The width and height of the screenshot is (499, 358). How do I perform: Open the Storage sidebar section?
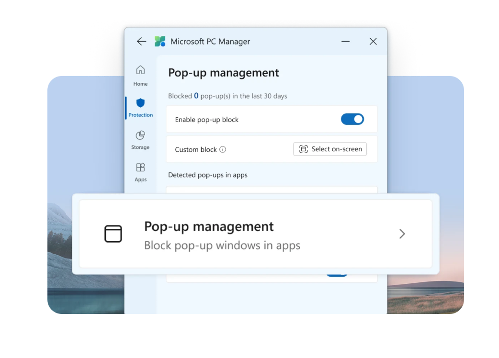point(140,140)
